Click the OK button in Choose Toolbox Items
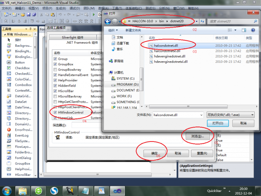The image size is (261, 196). point(154,153)
